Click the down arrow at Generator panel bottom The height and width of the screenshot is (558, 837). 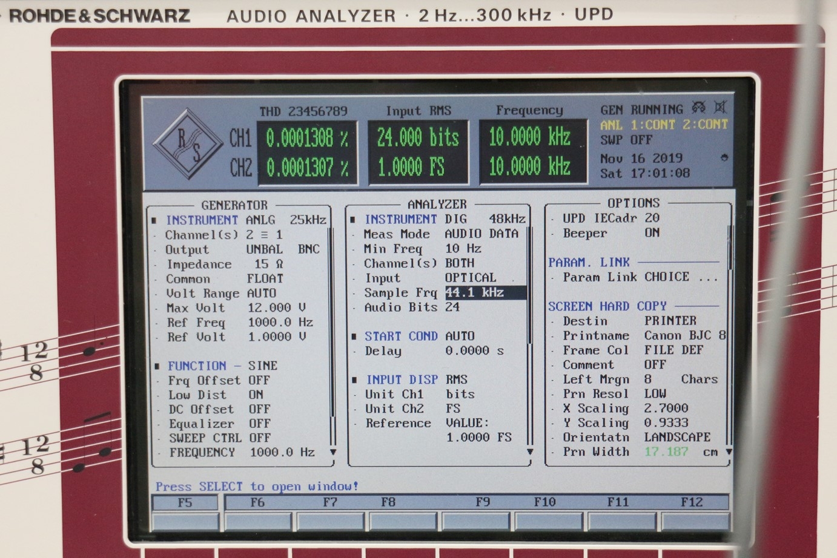[x=332, y=452]
